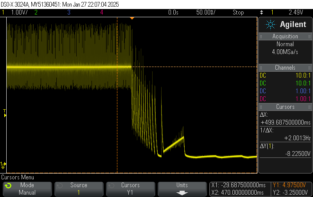Click the green rotary icon on Mode
Viewport: 313px width, 197px height.
pos(8,186)
